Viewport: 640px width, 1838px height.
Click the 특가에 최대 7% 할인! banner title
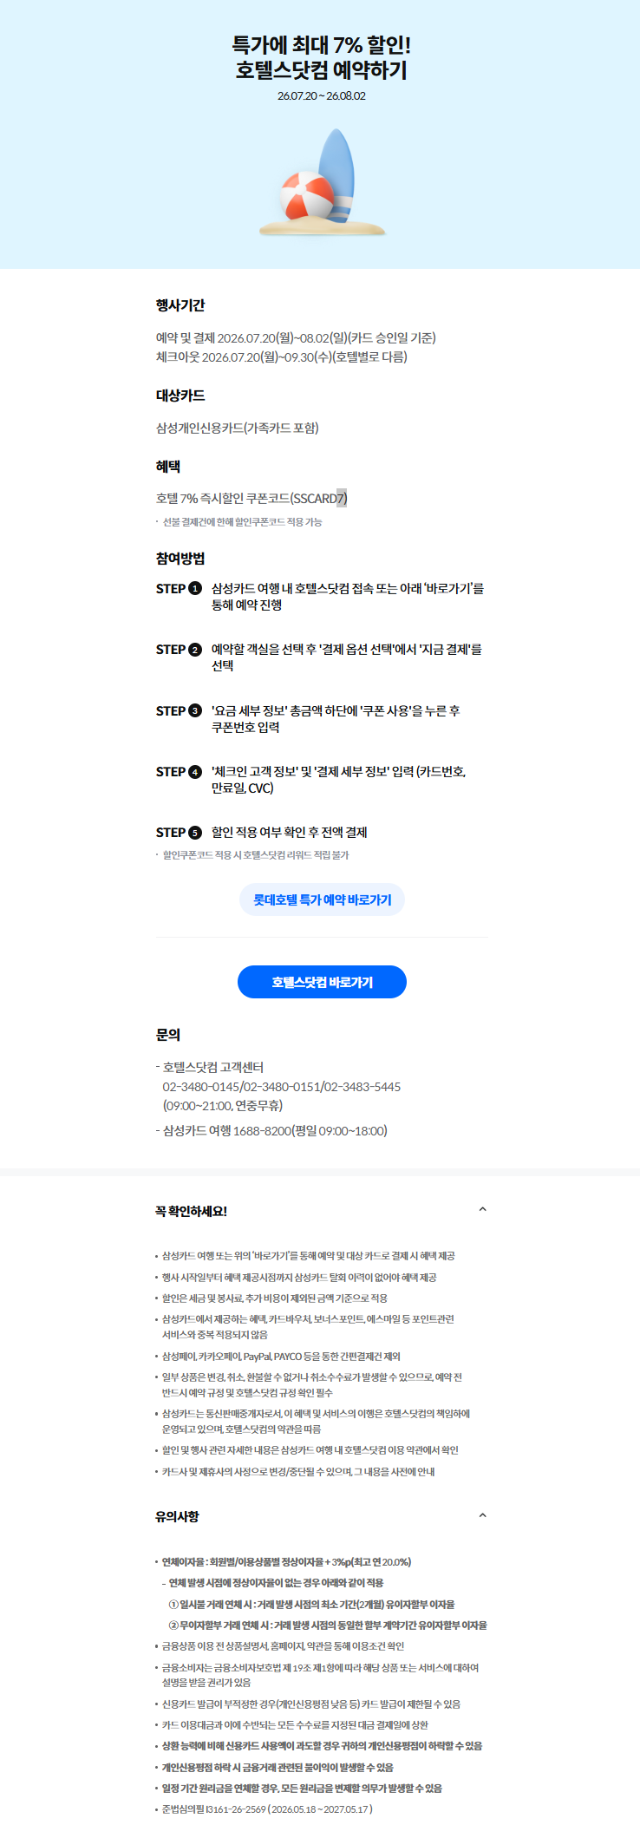[x=321, y=45]
